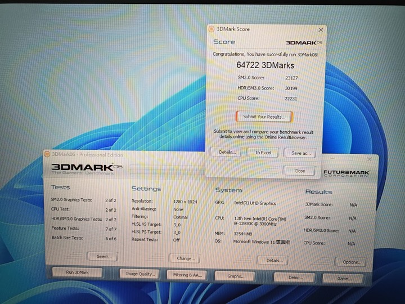Click the CPU Score value 22231

tap(291, 99)
